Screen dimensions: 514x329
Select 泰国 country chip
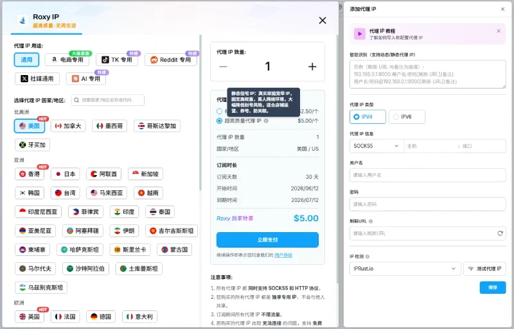coord(160,212)
